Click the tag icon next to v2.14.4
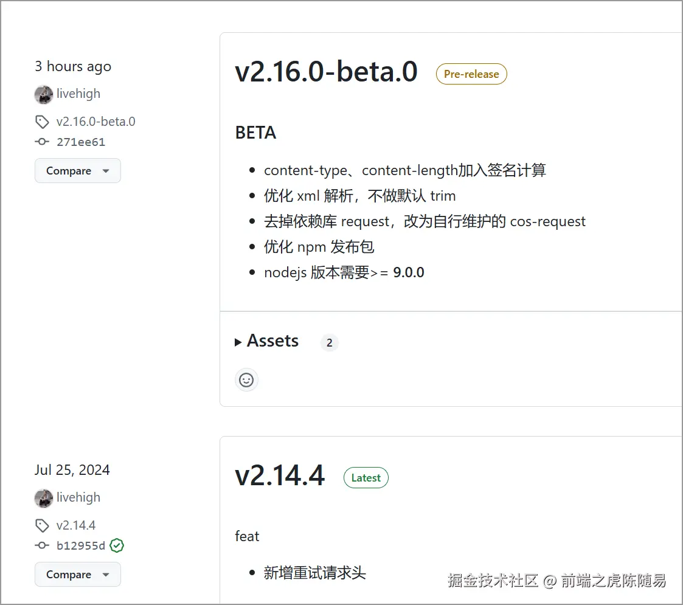The image size is (683, 605). click(42, 525)
